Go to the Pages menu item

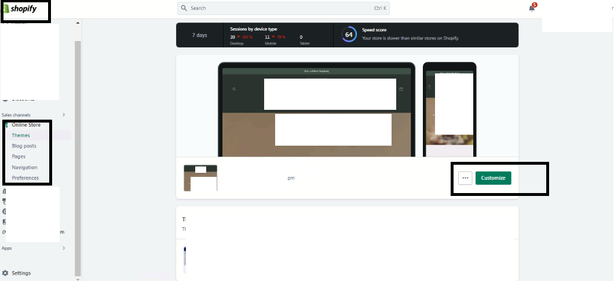click(x=19, y=157)
